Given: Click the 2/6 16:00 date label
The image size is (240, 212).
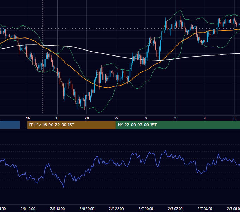Looking at the screenshot, I should [x=28, y=208].
